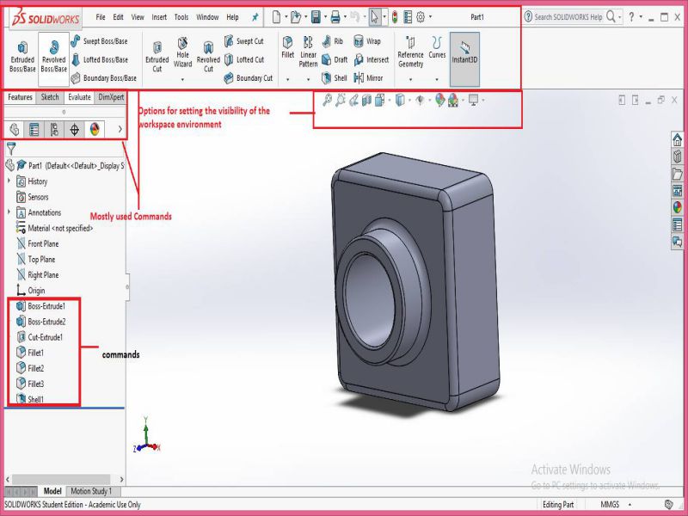The width and height of the screenshot is (688, 516).
Task: Open the Tools menu
Action: coord(181,17)
